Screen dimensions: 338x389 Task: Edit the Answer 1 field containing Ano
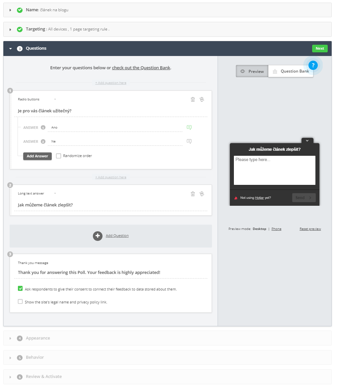tap(115, 128)
